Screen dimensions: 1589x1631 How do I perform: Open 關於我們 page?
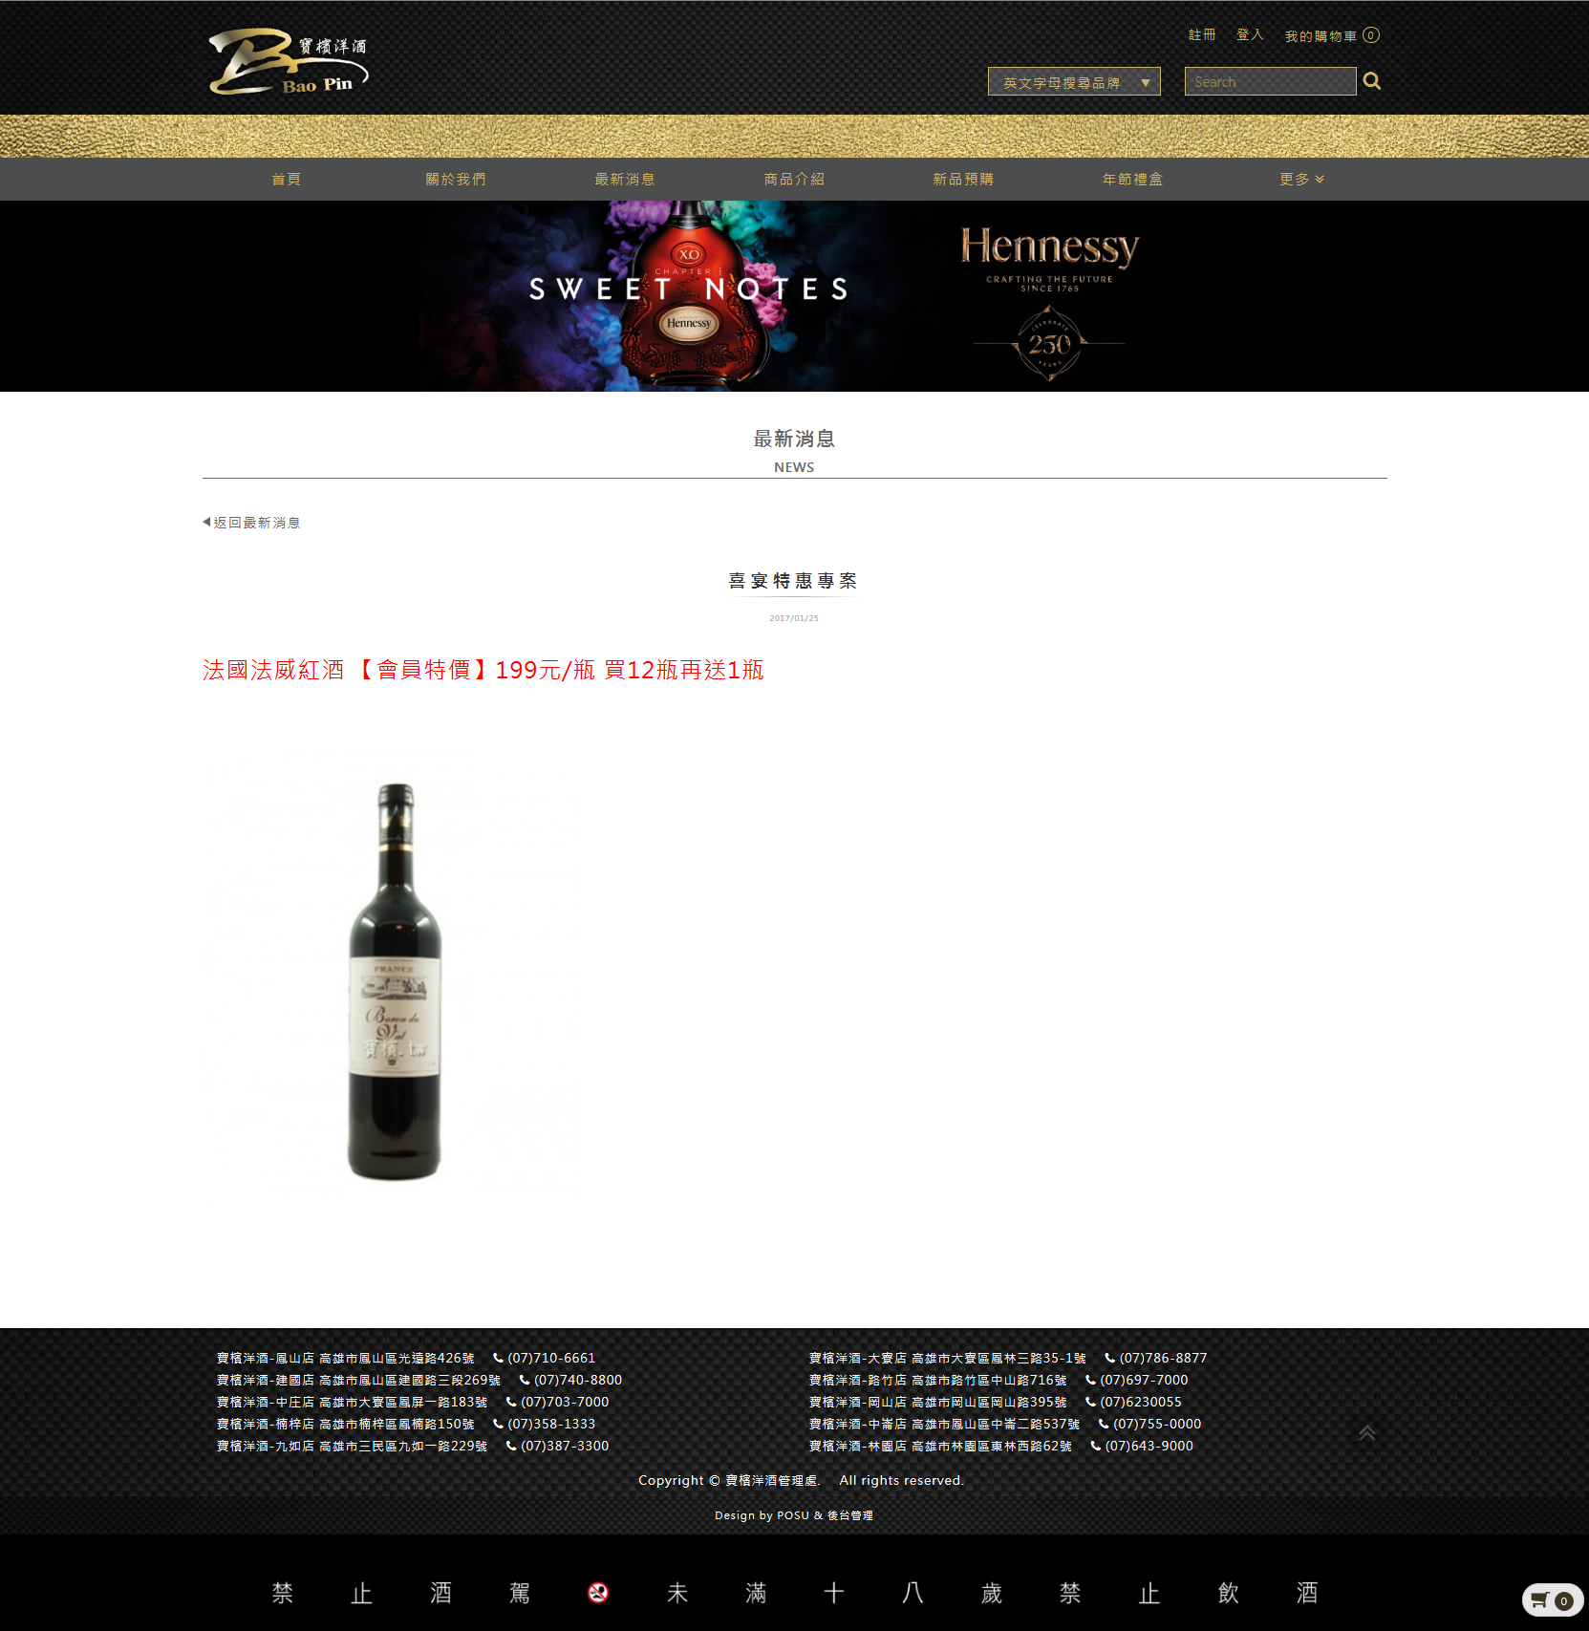tap(456, 180)
